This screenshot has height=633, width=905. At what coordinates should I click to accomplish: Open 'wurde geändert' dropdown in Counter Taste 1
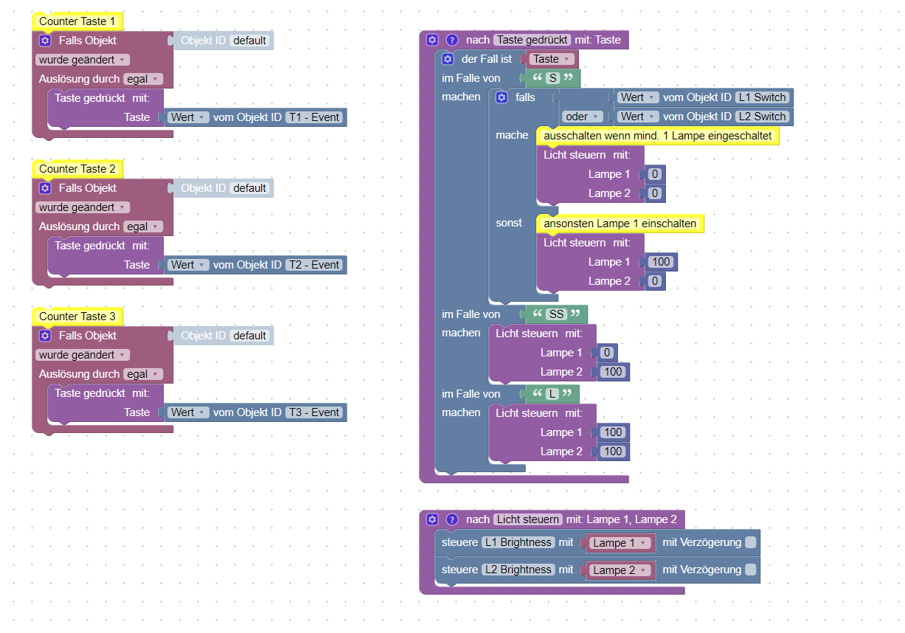[83, 60]
